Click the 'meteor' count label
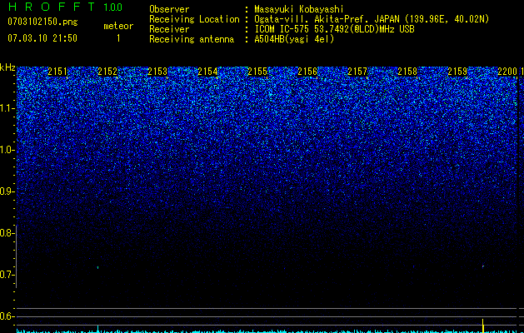This screenshot has width=524, height=333. [118, 26]
